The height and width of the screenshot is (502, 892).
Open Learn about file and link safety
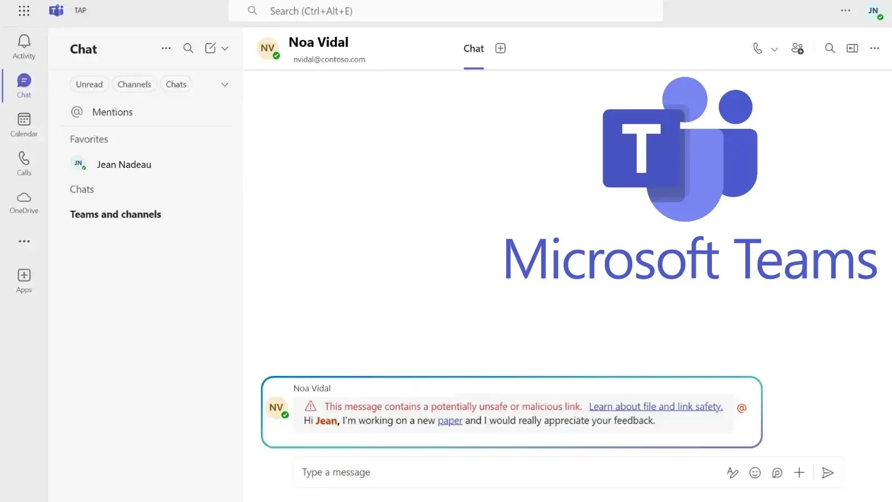[x=656, y=407]
